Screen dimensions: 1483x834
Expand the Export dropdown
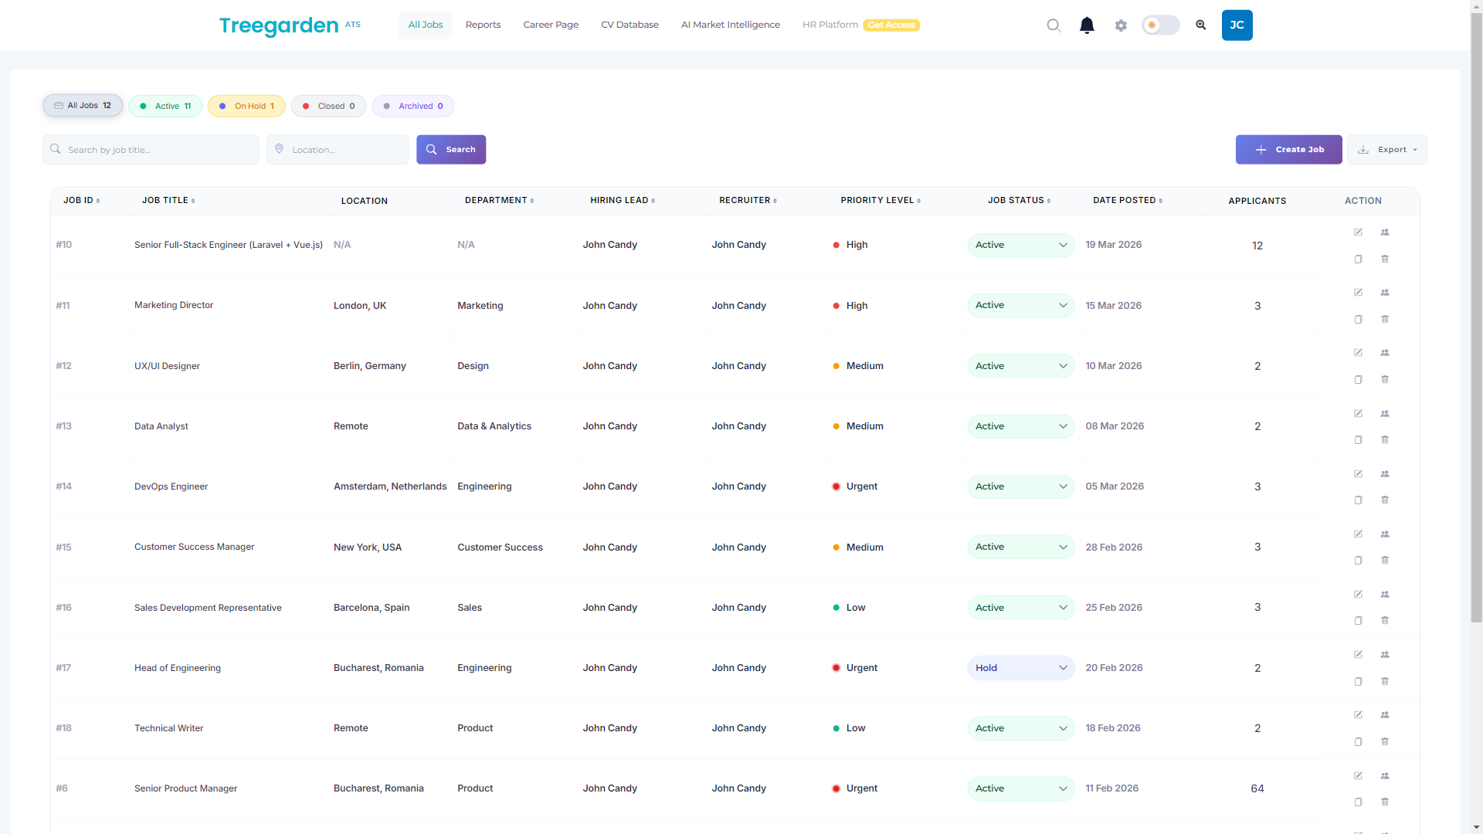pyautogui.click(x=1387, y=150)
